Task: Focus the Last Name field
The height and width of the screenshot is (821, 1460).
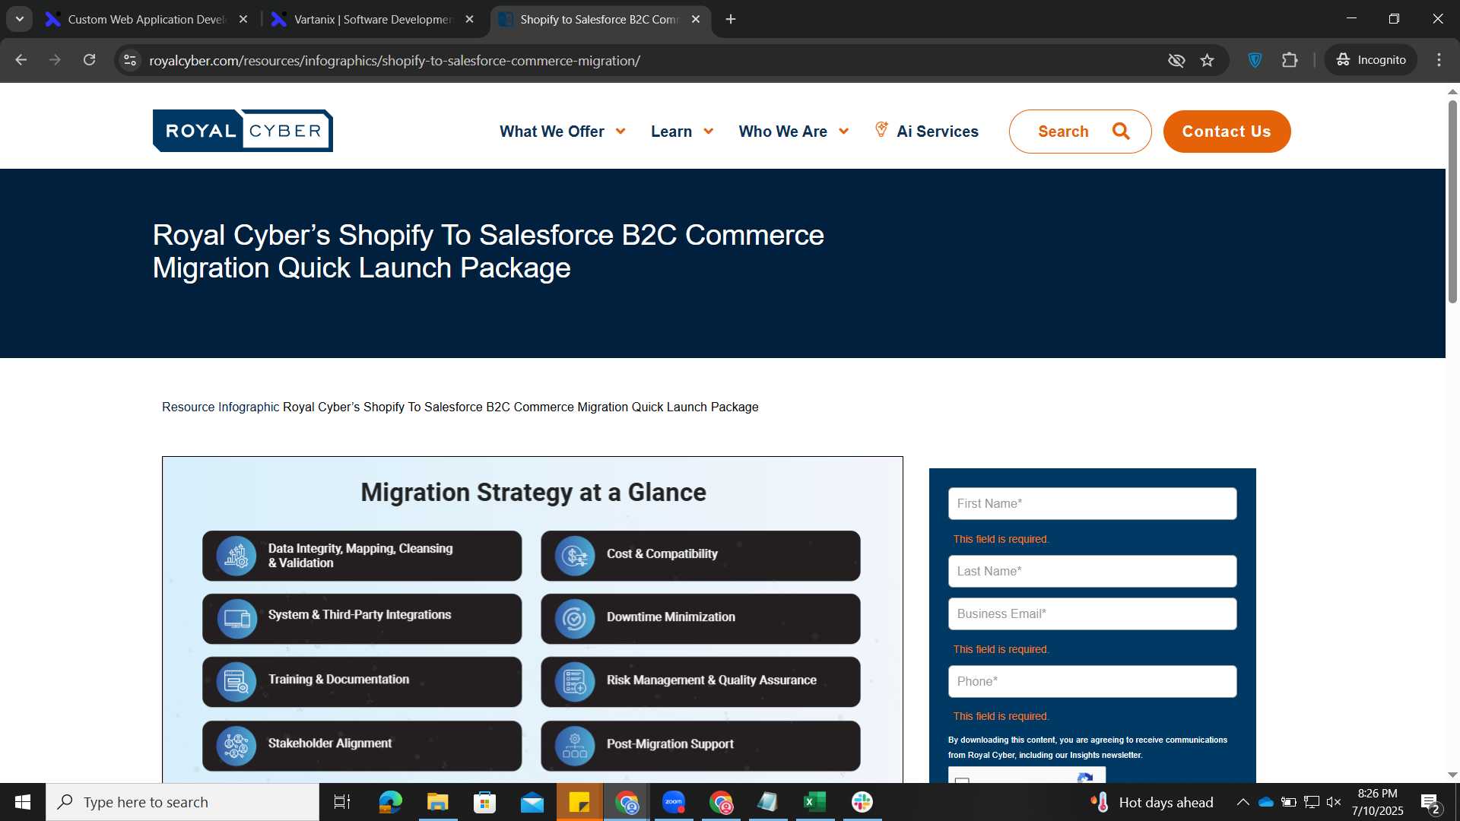Action: coord(1092,571)
